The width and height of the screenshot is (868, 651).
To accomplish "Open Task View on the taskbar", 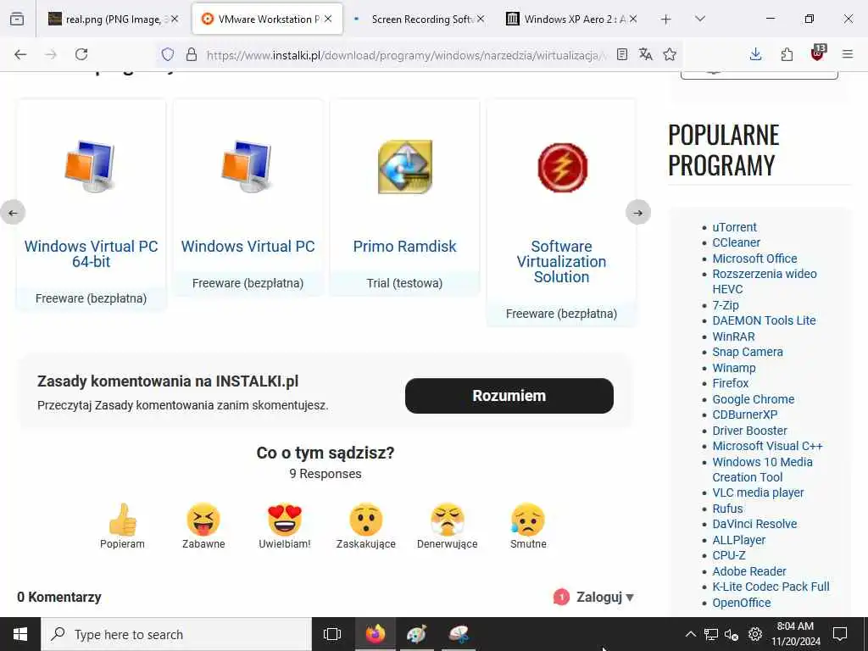I will point(332,634).
